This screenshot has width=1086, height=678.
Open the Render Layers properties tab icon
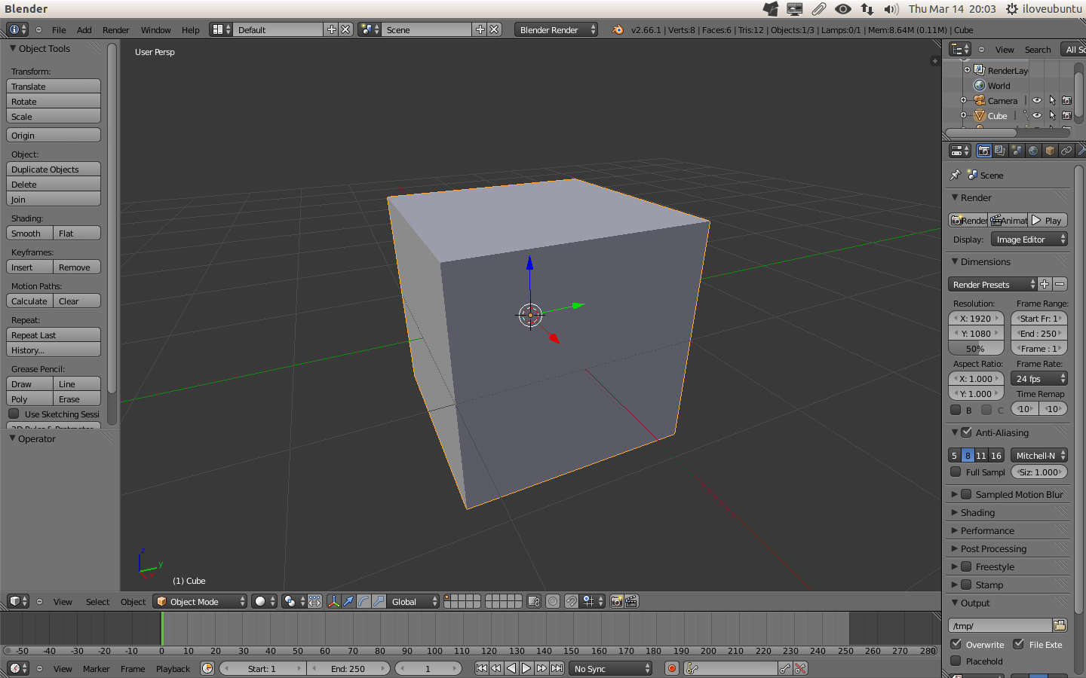point(1000,151)
